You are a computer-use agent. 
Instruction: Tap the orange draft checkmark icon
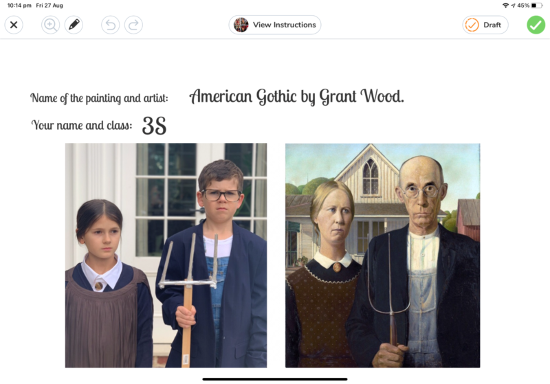click(x=472, y=25)
